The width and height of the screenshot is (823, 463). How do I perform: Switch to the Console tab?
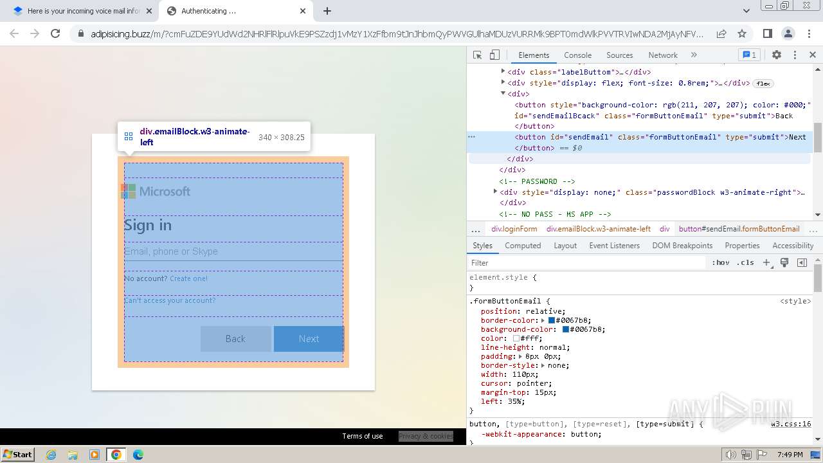pos(577,55)
